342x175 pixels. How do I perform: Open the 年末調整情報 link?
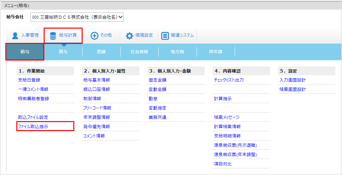coord(97,117)
